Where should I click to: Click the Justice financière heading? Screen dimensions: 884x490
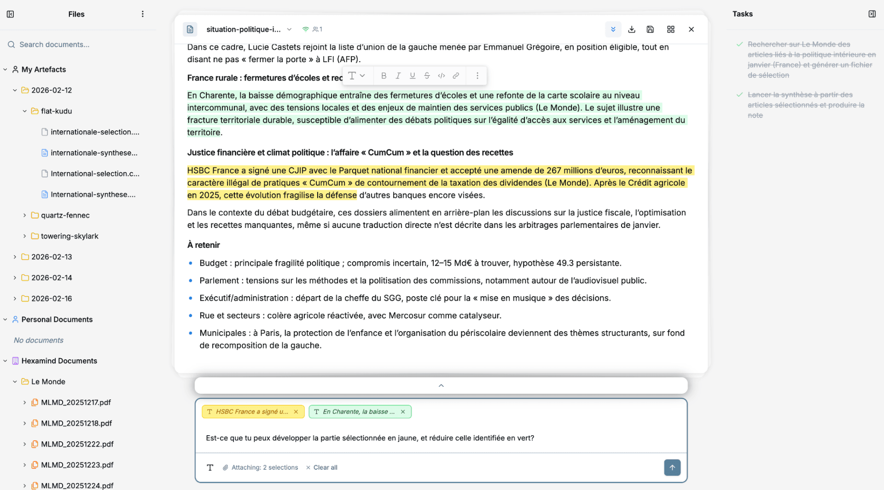point(350,152)
